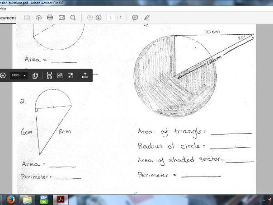Image resolution: width=273 pixels, height=205 pixels.
Task: Enable scrolling page display icon
Action: tap(49, 75)
